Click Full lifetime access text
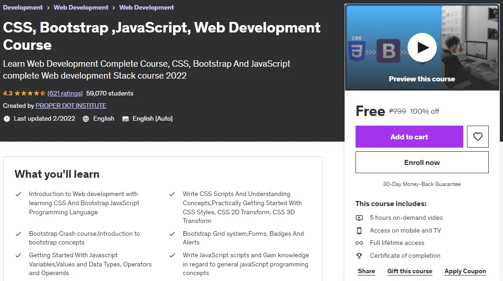This screenshot has height=281, width=503. tap(397, 243)
